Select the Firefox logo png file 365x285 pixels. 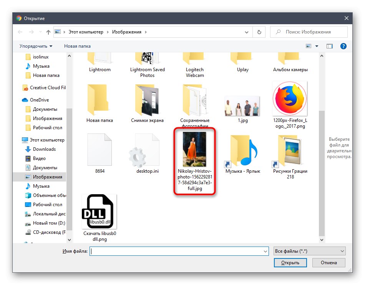tap(290, 105)
